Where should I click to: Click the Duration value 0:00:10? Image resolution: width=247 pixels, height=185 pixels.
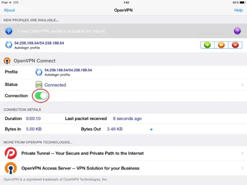[33, 119]
